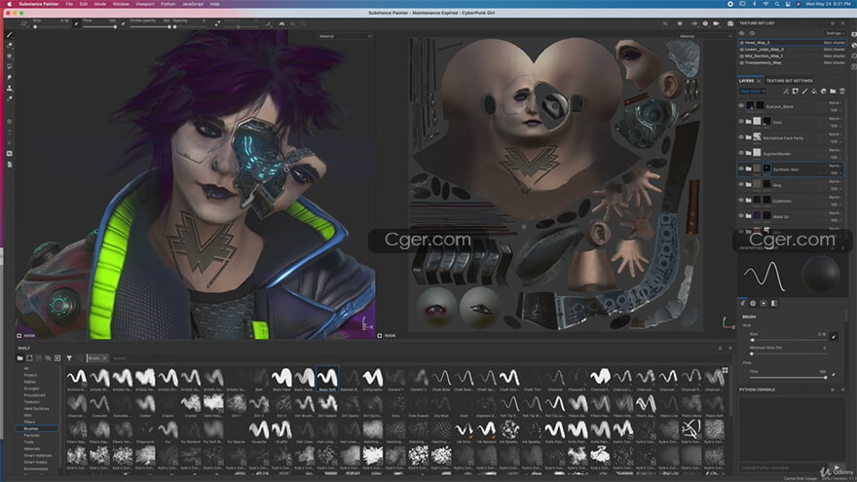Select the Basic Soft brush thumbnail
Screen dimensions: 857x482
[x=327, y=379]
